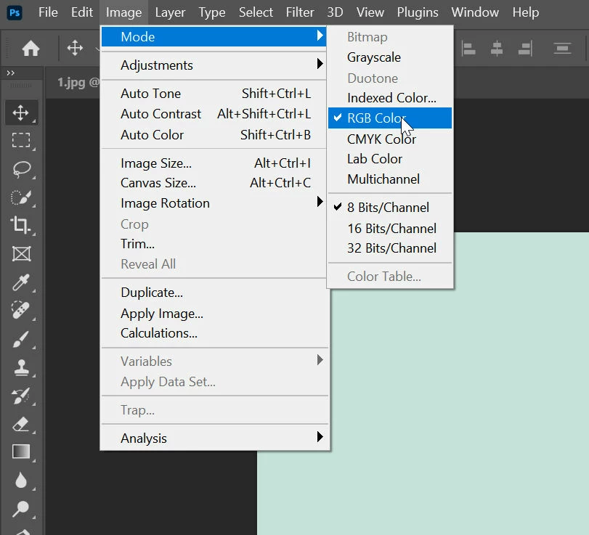Open the Window menu
Screen dimensions: 589x535
point(475,12)
